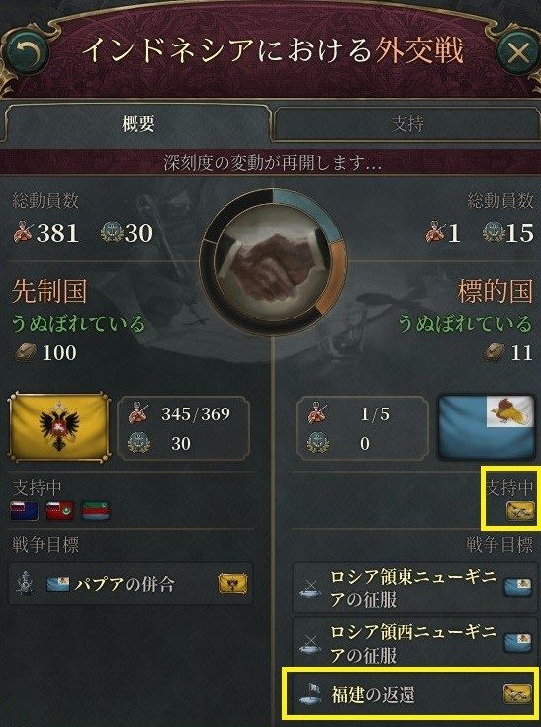The height and width of the screenshot is (727, 541).
Task: Click the Russian flag icon on パプアの併合
Action: click(232, 584)
